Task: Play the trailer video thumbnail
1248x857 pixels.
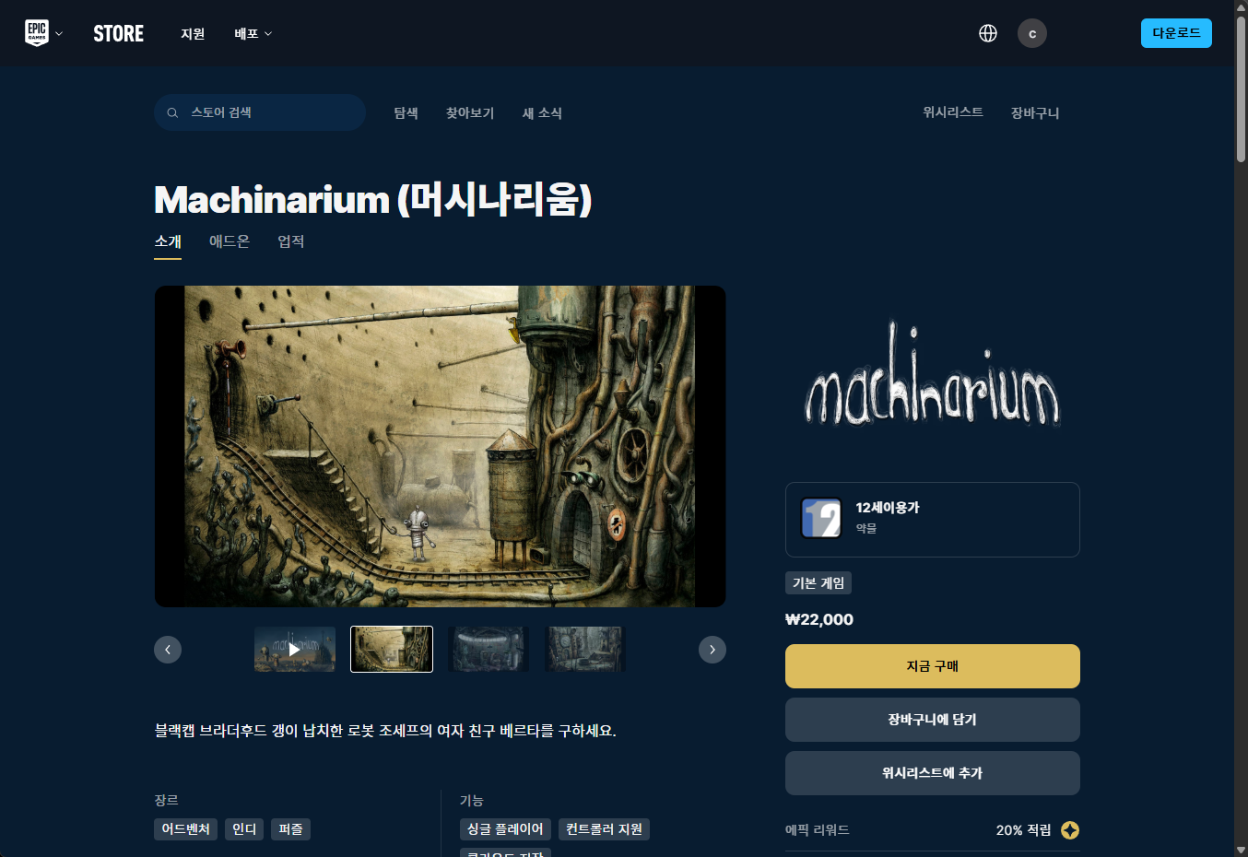Action: tap(295, 650)
